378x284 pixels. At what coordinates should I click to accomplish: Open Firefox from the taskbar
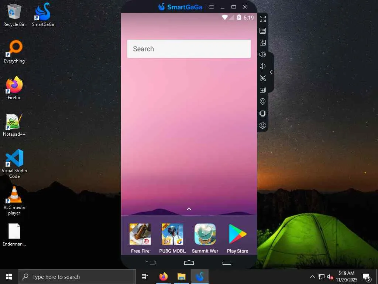163,277
